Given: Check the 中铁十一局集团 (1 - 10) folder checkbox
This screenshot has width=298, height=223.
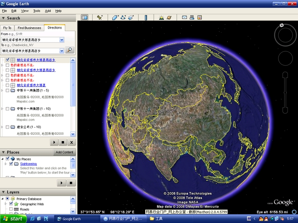Looking at the screenshot, I should pos(8,109).
